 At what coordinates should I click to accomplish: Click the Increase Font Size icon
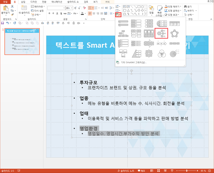[75, 8]
